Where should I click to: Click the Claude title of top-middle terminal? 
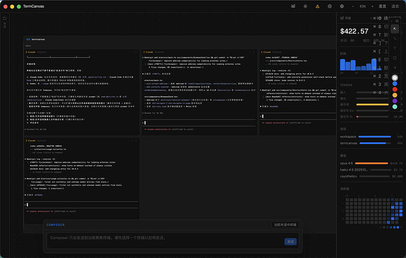pyautogui.click(x=149, y=52)
